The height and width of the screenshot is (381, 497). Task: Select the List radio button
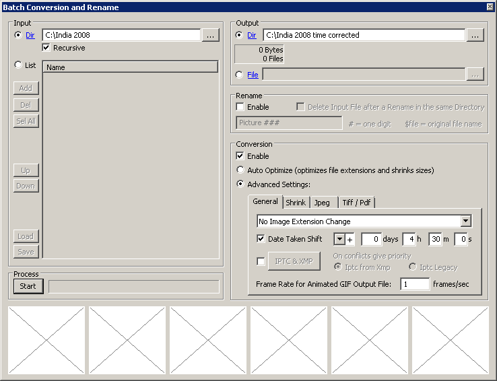pyautogui.click(x=18, y=65)
